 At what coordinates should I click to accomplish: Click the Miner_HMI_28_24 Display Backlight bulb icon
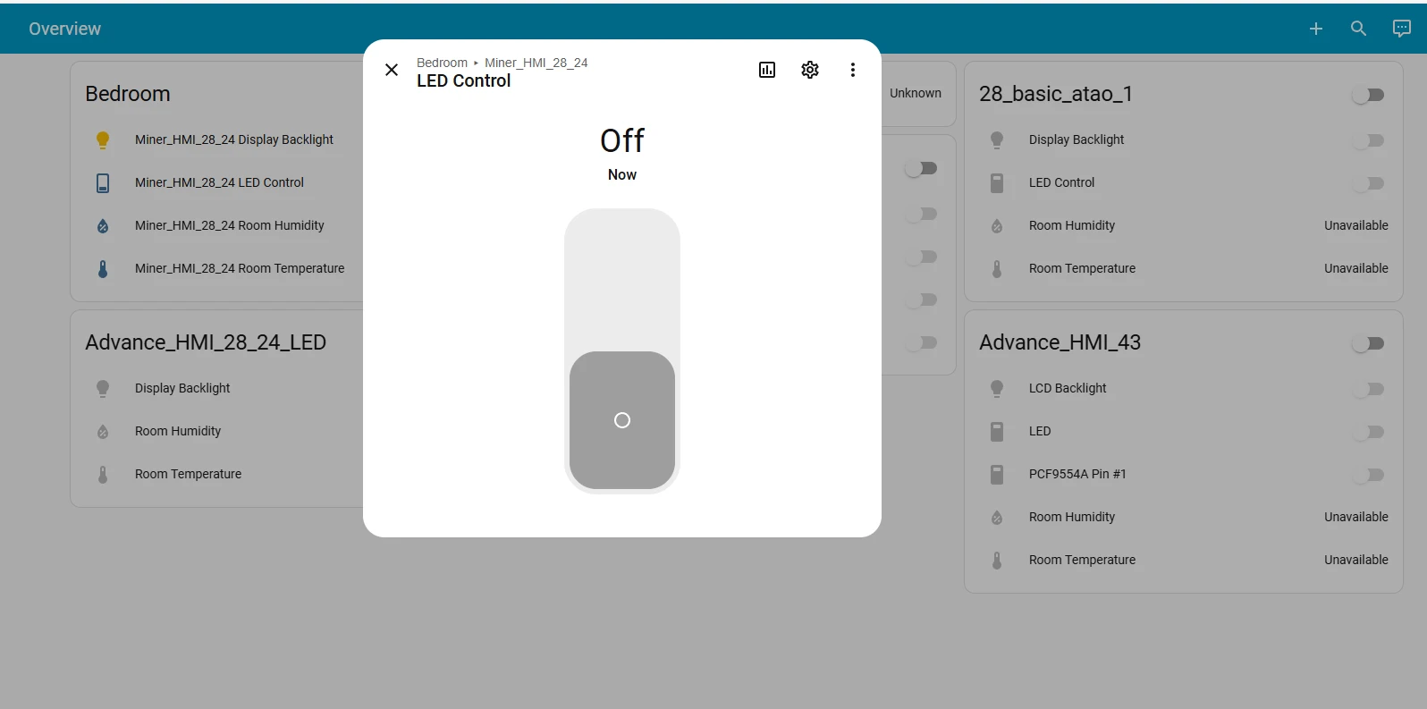coord(103,139)
